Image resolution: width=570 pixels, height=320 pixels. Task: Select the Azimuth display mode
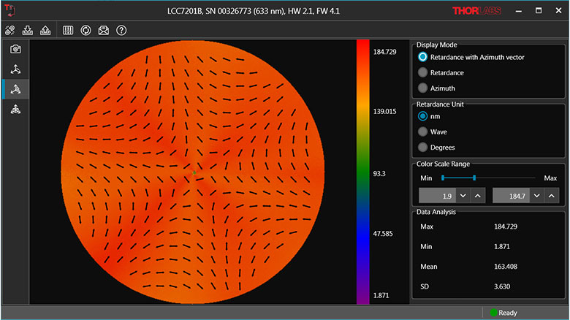tap(422, 88)
